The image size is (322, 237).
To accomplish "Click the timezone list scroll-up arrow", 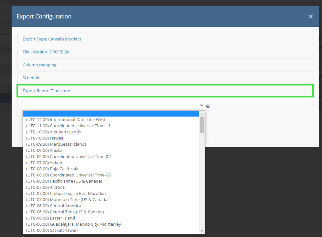I will point(202,114).
